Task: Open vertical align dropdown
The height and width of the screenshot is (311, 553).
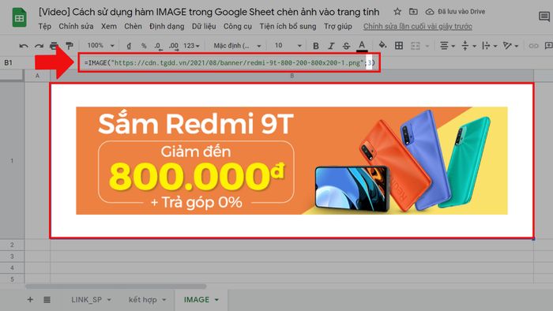Action: [468, 46]
